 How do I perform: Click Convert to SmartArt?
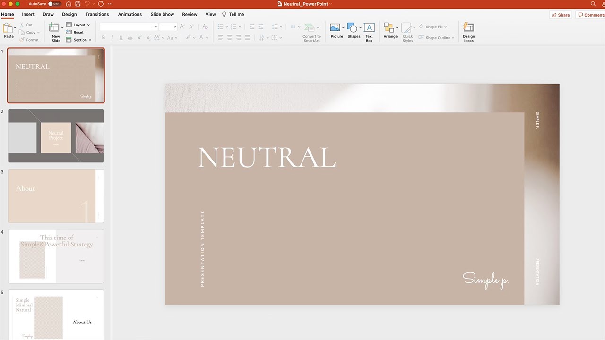311,33
